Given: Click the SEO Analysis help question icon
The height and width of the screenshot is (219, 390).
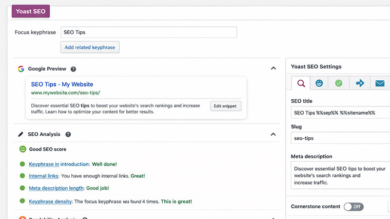Looking at the screenshot, I should (x=68, y=134).
